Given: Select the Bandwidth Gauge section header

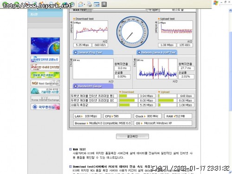Looking at the screenshot, I should [x=93, y=86].
